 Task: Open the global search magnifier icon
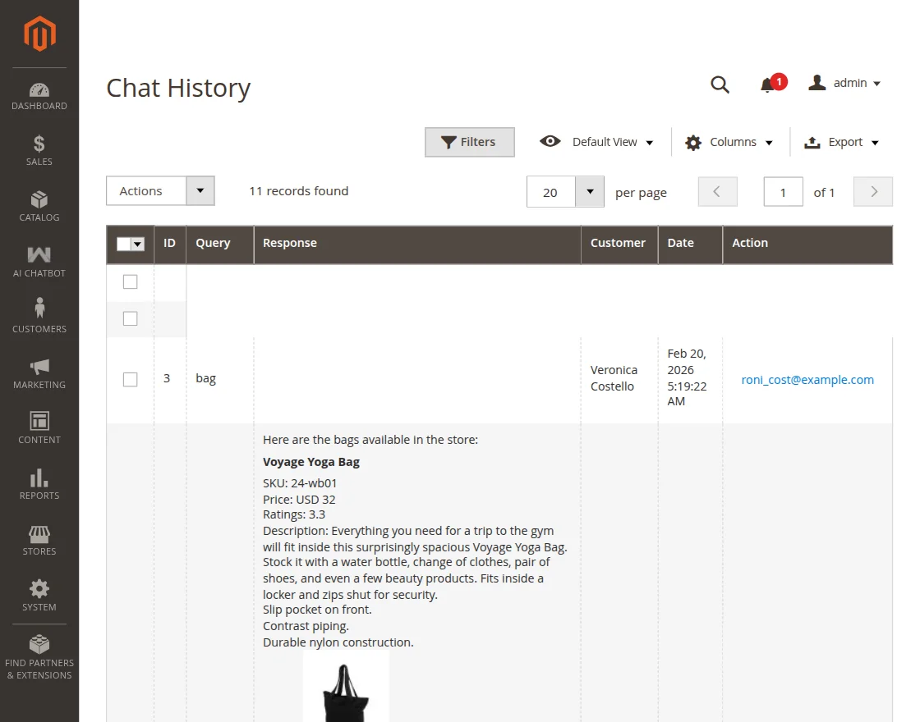point(720,84)
